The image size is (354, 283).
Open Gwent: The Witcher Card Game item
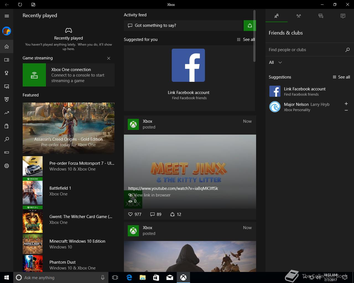[69, 219]
